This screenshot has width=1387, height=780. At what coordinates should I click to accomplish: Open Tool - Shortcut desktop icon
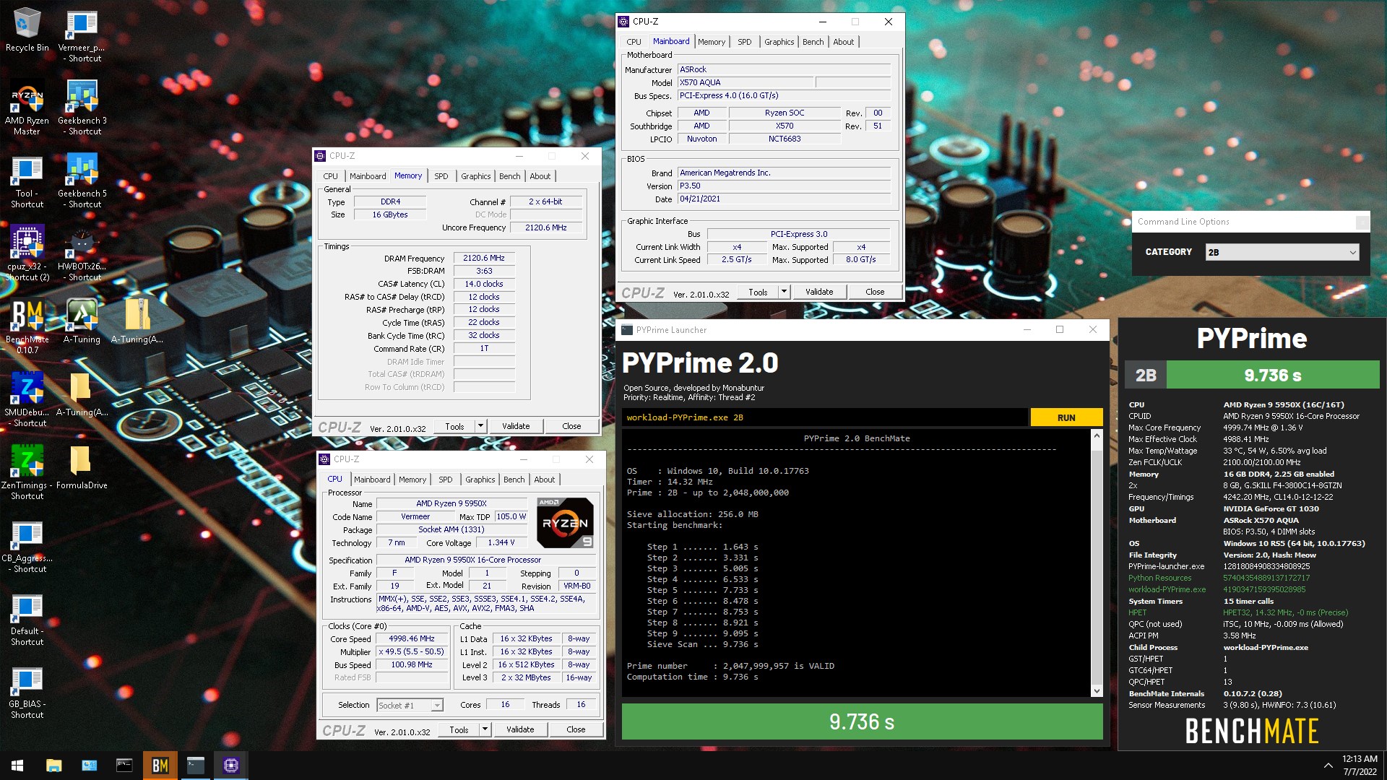click(x=27, y=181)
